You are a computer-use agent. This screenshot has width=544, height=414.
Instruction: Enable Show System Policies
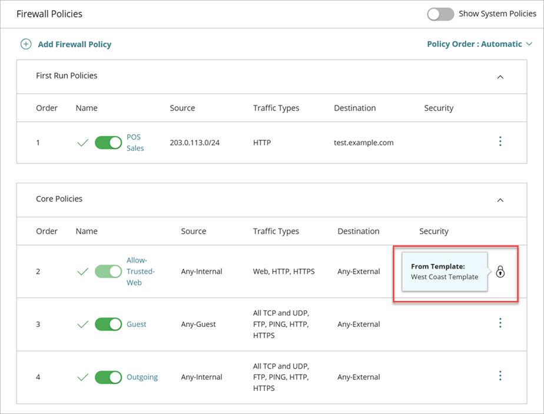(x=440, y=13)
